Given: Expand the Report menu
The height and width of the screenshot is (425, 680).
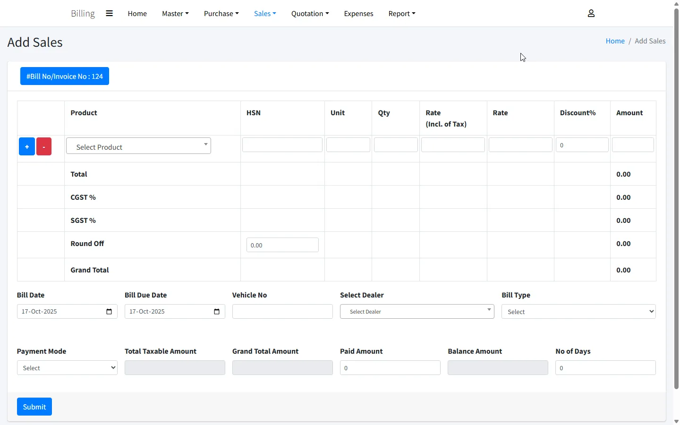Looking at the screenshot, I should [x=401, y=14].
